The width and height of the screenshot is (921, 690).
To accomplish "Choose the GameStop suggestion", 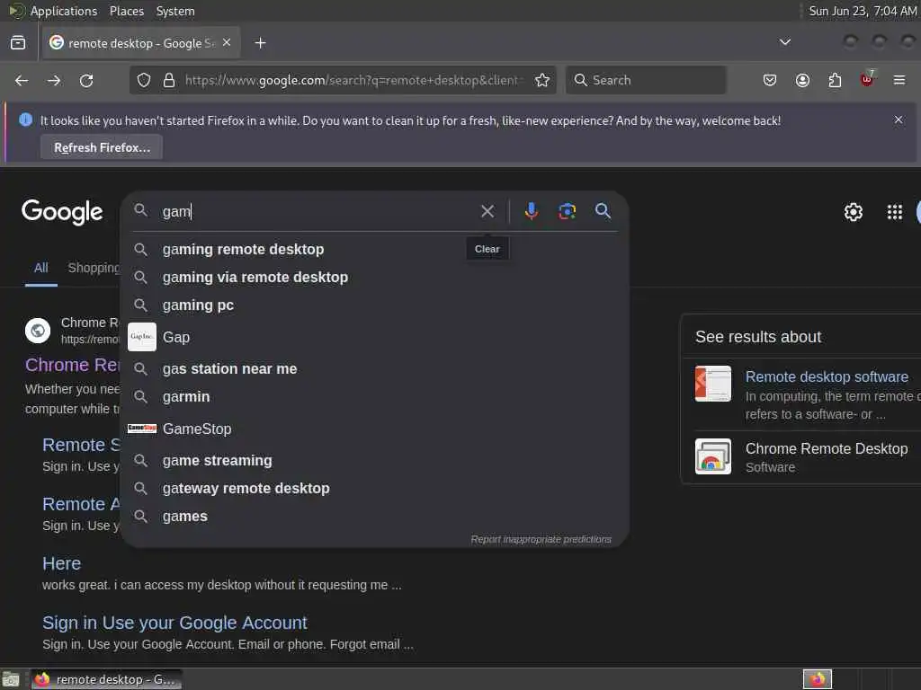I will coord(375,429).
